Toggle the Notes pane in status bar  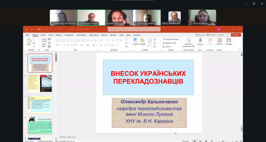186,141
